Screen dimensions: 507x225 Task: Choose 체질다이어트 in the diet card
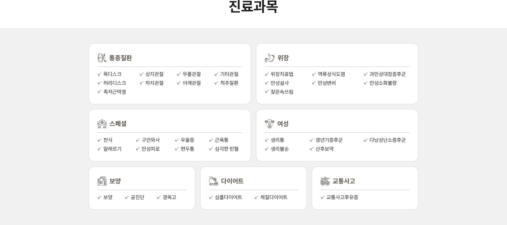point(274,197)
